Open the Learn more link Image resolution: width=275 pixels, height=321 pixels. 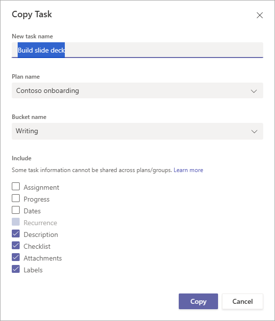click(x=188, y=170)
